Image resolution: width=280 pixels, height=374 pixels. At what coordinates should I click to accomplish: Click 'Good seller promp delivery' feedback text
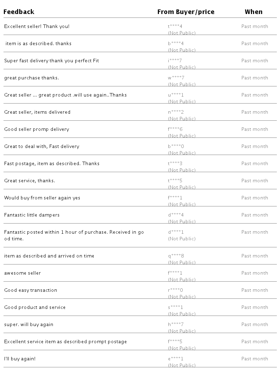click(x=36, y=129)
